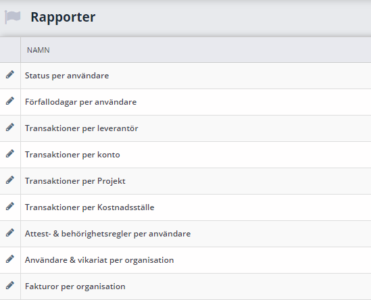Sort by the NAMN column header
This screenshot has width=371, height=300.
pos(39,50)
